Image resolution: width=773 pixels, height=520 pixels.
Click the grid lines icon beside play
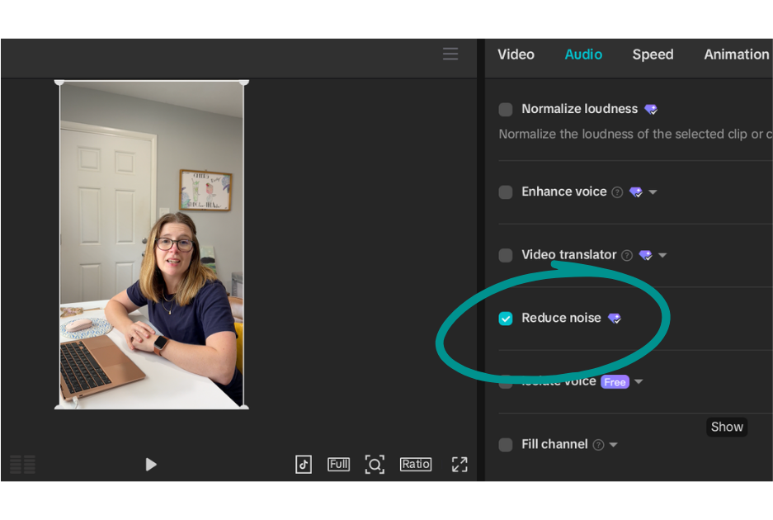pos(22,464)
